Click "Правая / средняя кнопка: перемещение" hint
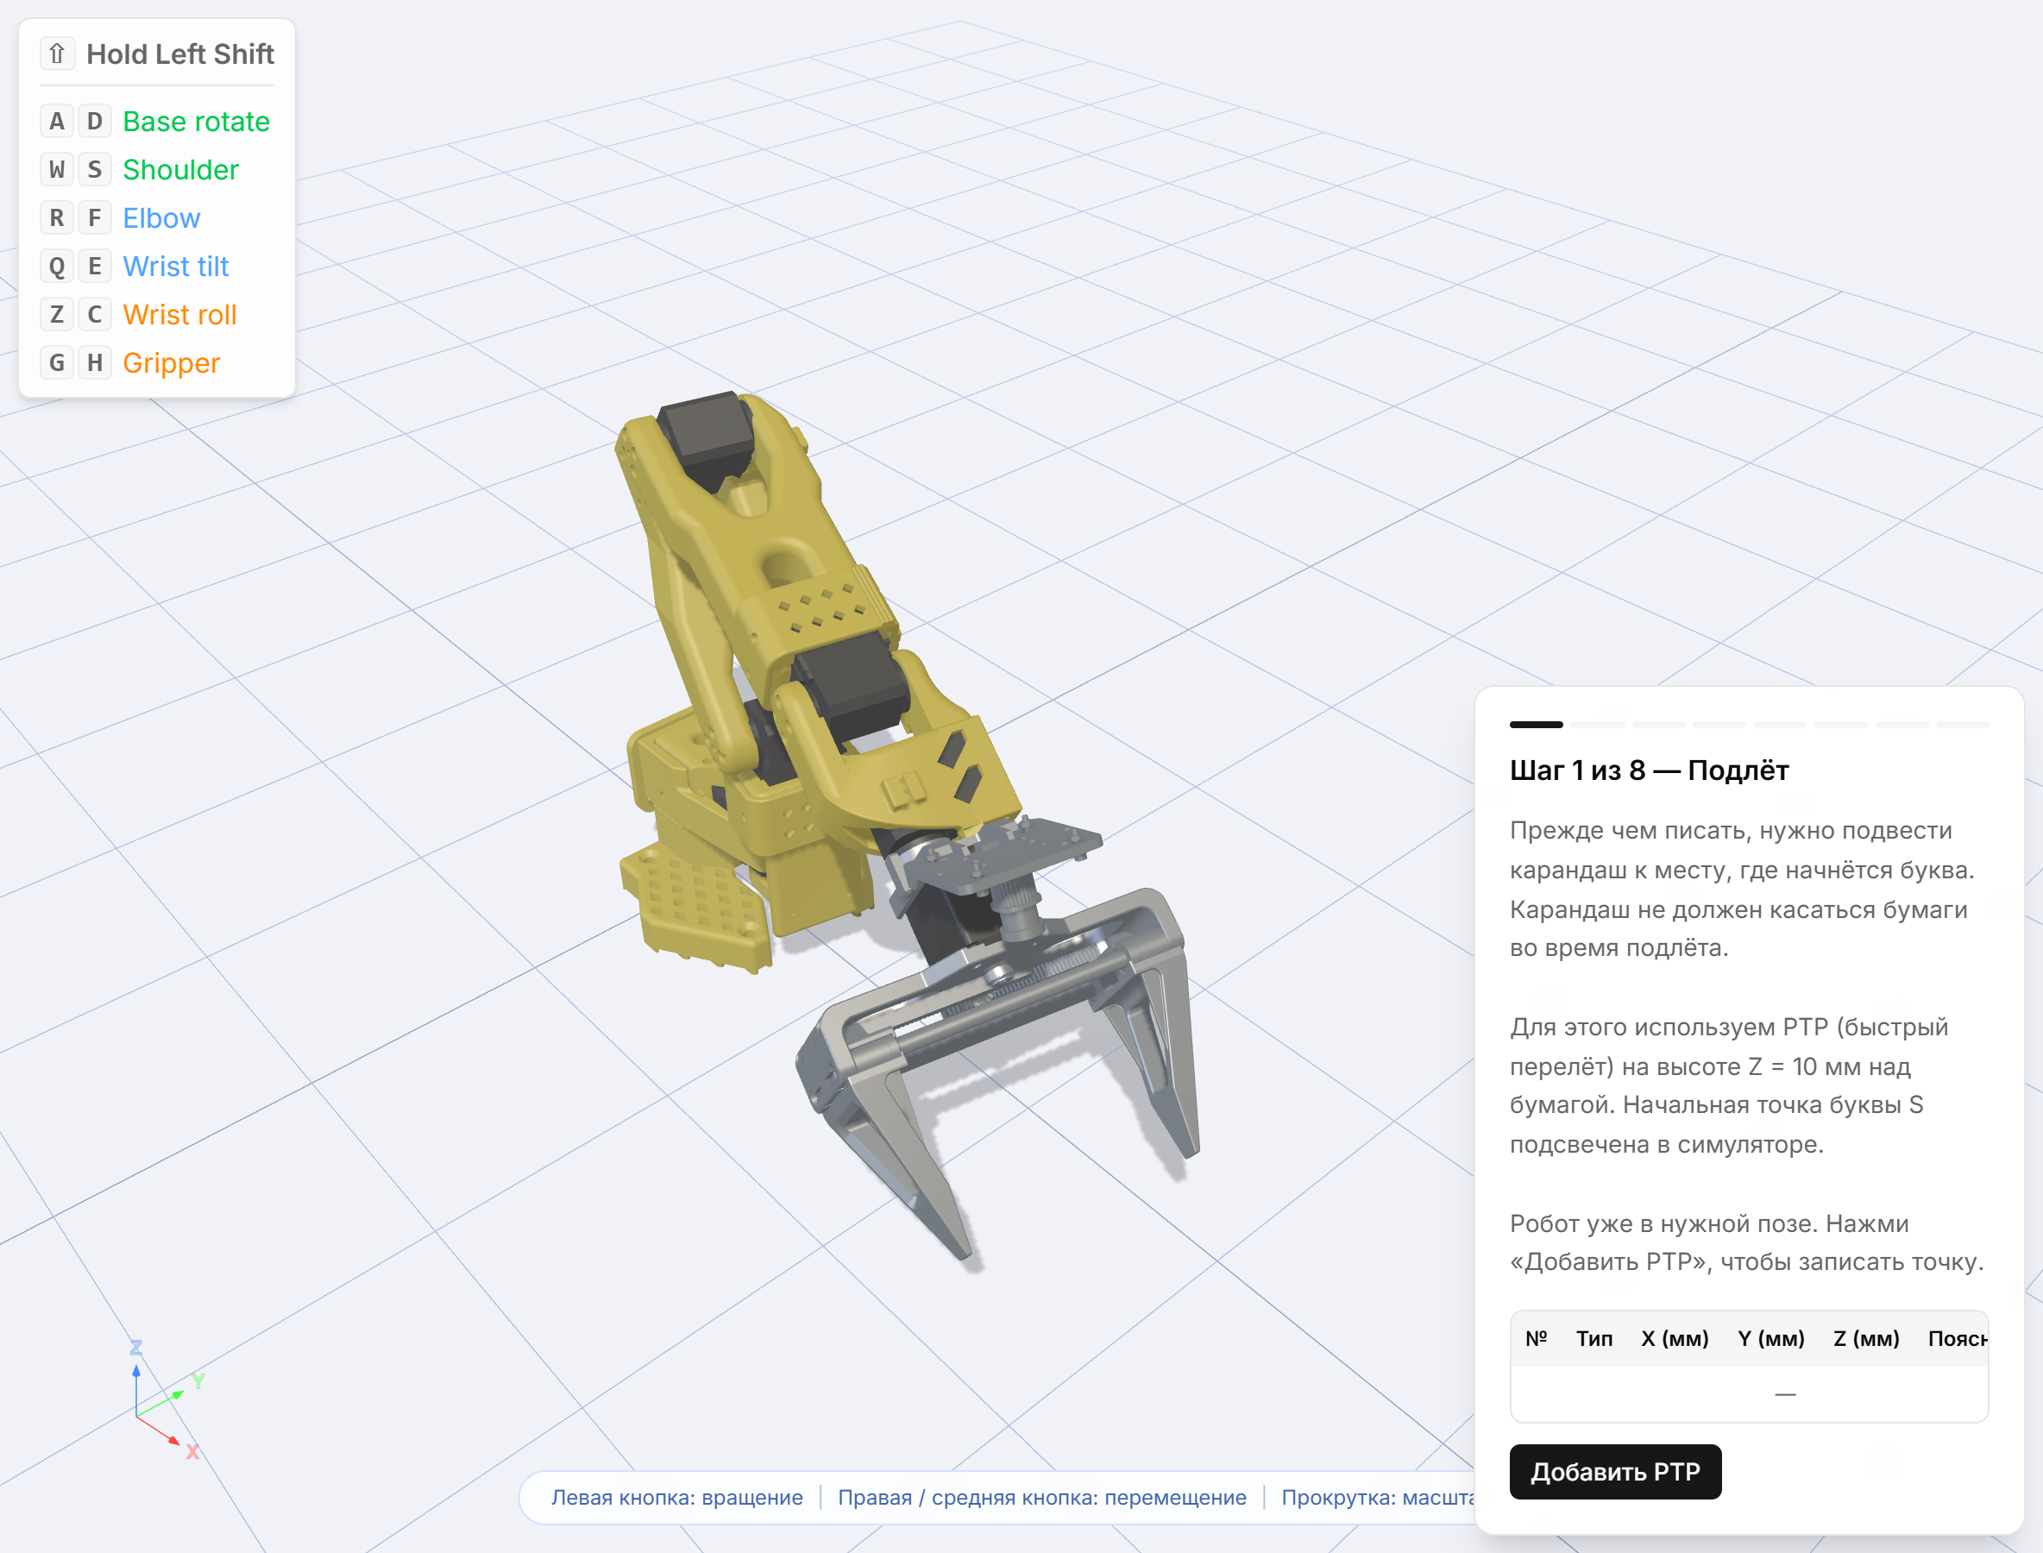The image size is (2043, 1553). (1042, 1498)
